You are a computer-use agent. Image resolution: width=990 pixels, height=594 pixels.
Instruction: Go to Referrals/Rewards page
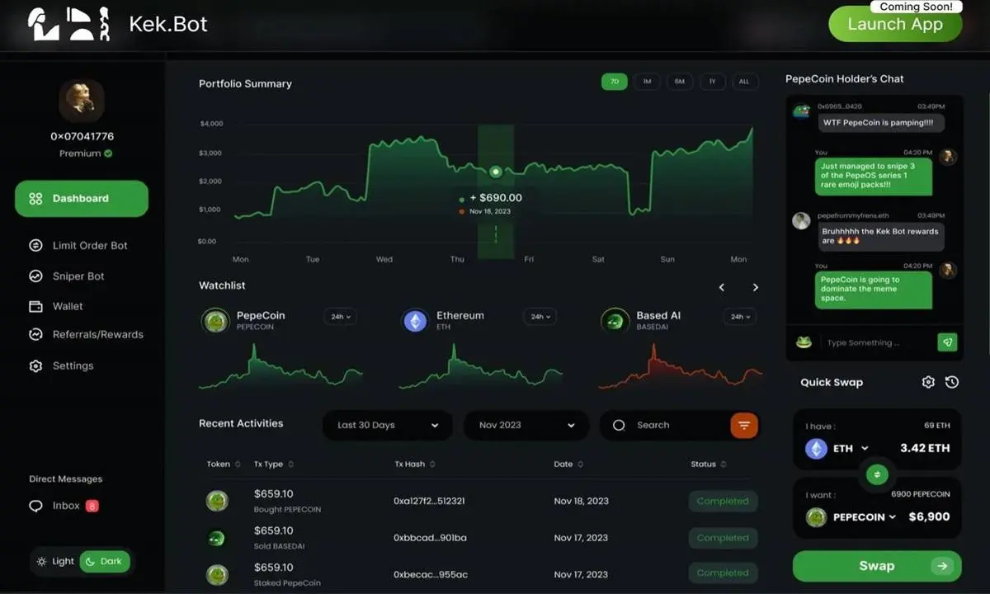tap(97, 334)
